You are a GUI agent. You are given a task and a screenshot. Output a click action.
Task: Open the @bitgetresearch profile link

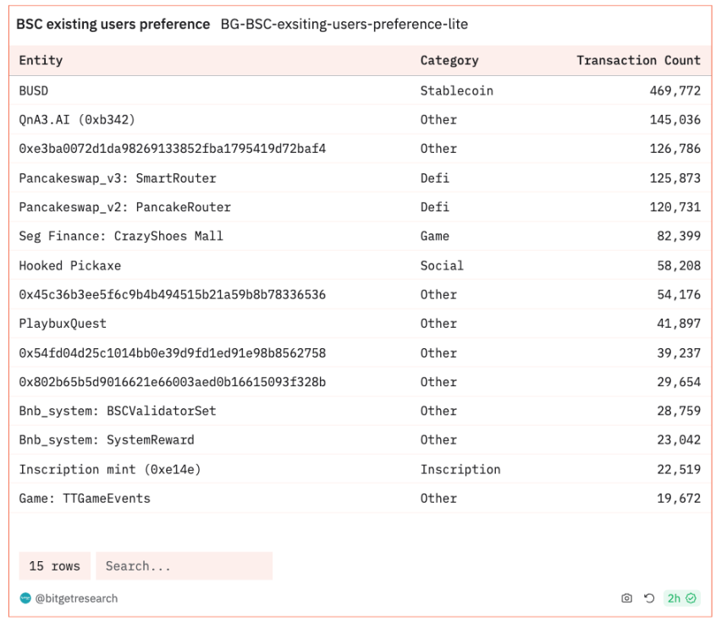[75, 598]
